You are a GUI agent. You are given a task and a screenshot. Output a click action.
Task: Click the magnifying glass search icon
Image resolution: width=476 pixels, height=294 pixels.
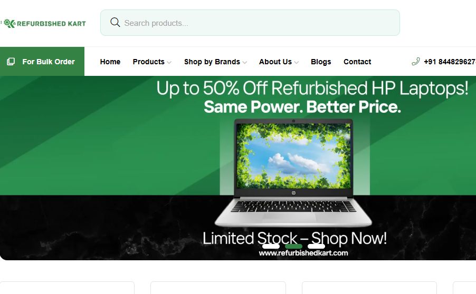point(115,23)
